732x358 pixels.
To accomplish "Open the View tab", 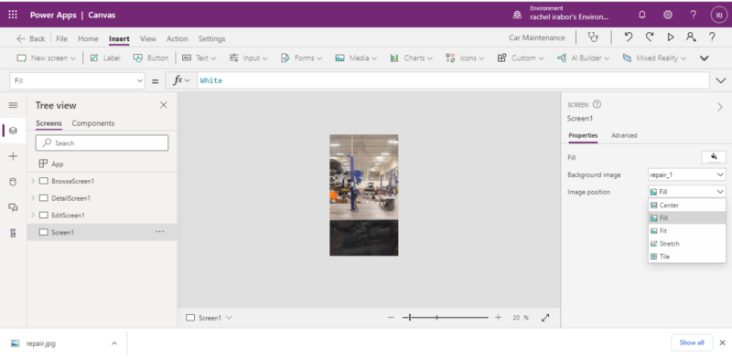I will [x=148, y=38].
